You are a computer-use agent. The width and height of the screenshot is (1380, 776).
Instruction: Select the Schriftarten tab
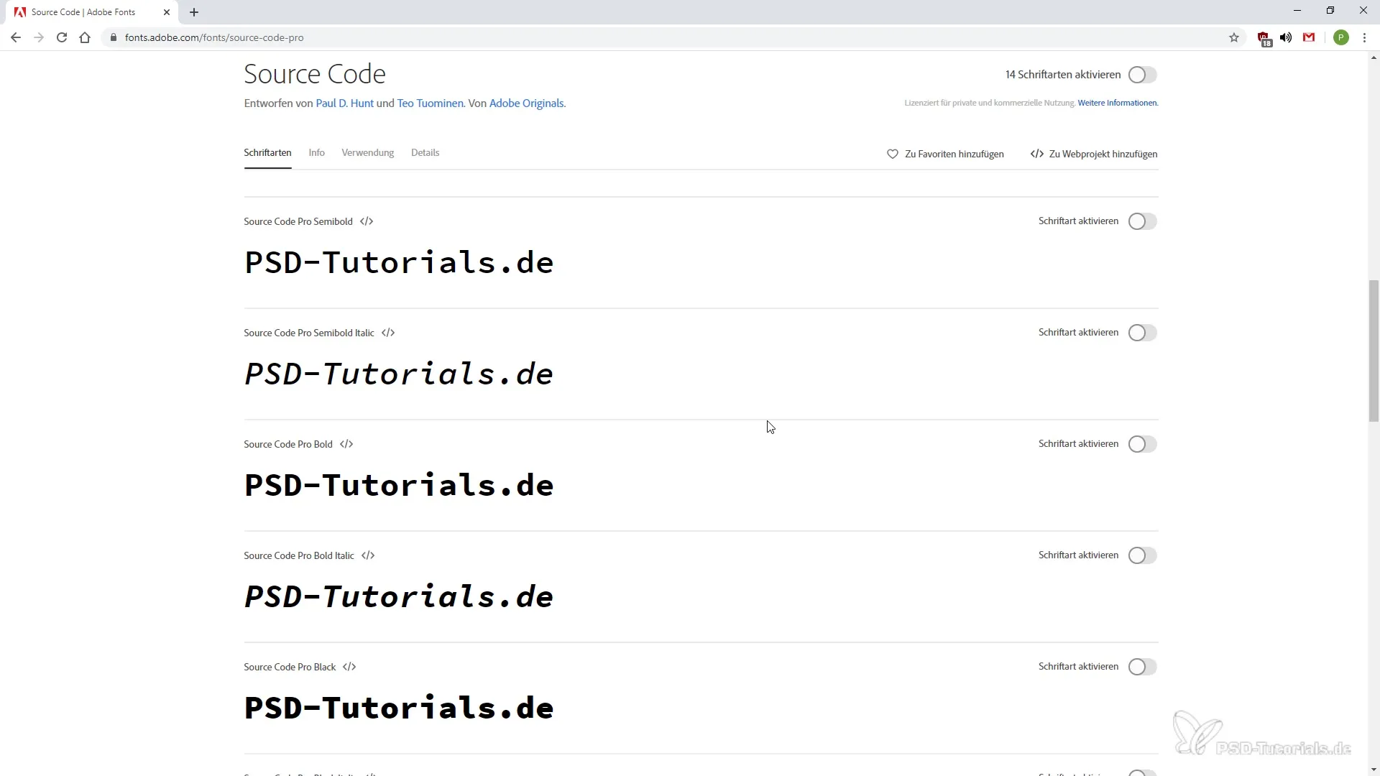[267, 152]
